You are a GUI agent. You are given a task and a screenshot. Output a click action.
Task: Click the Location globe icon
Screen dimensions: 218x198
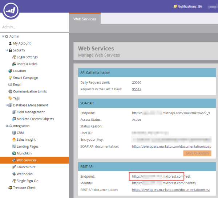click(10, 71)
